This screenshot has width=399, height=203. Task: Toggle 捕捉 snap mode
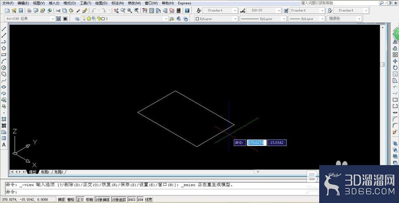click(61, 200)
